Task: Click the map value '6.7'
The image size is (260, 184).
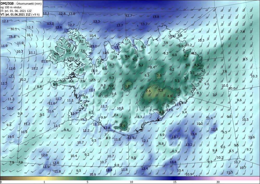Action: (x=112, y=65)
